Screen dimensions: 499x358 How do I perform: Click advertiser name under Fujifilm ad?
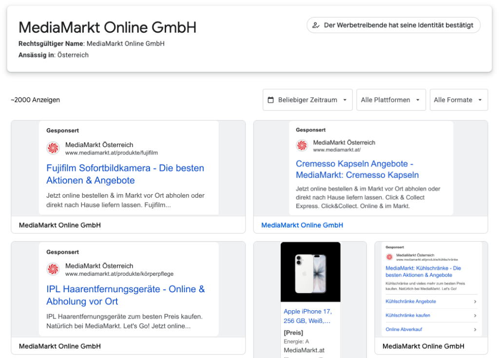[x=60, y=225]
